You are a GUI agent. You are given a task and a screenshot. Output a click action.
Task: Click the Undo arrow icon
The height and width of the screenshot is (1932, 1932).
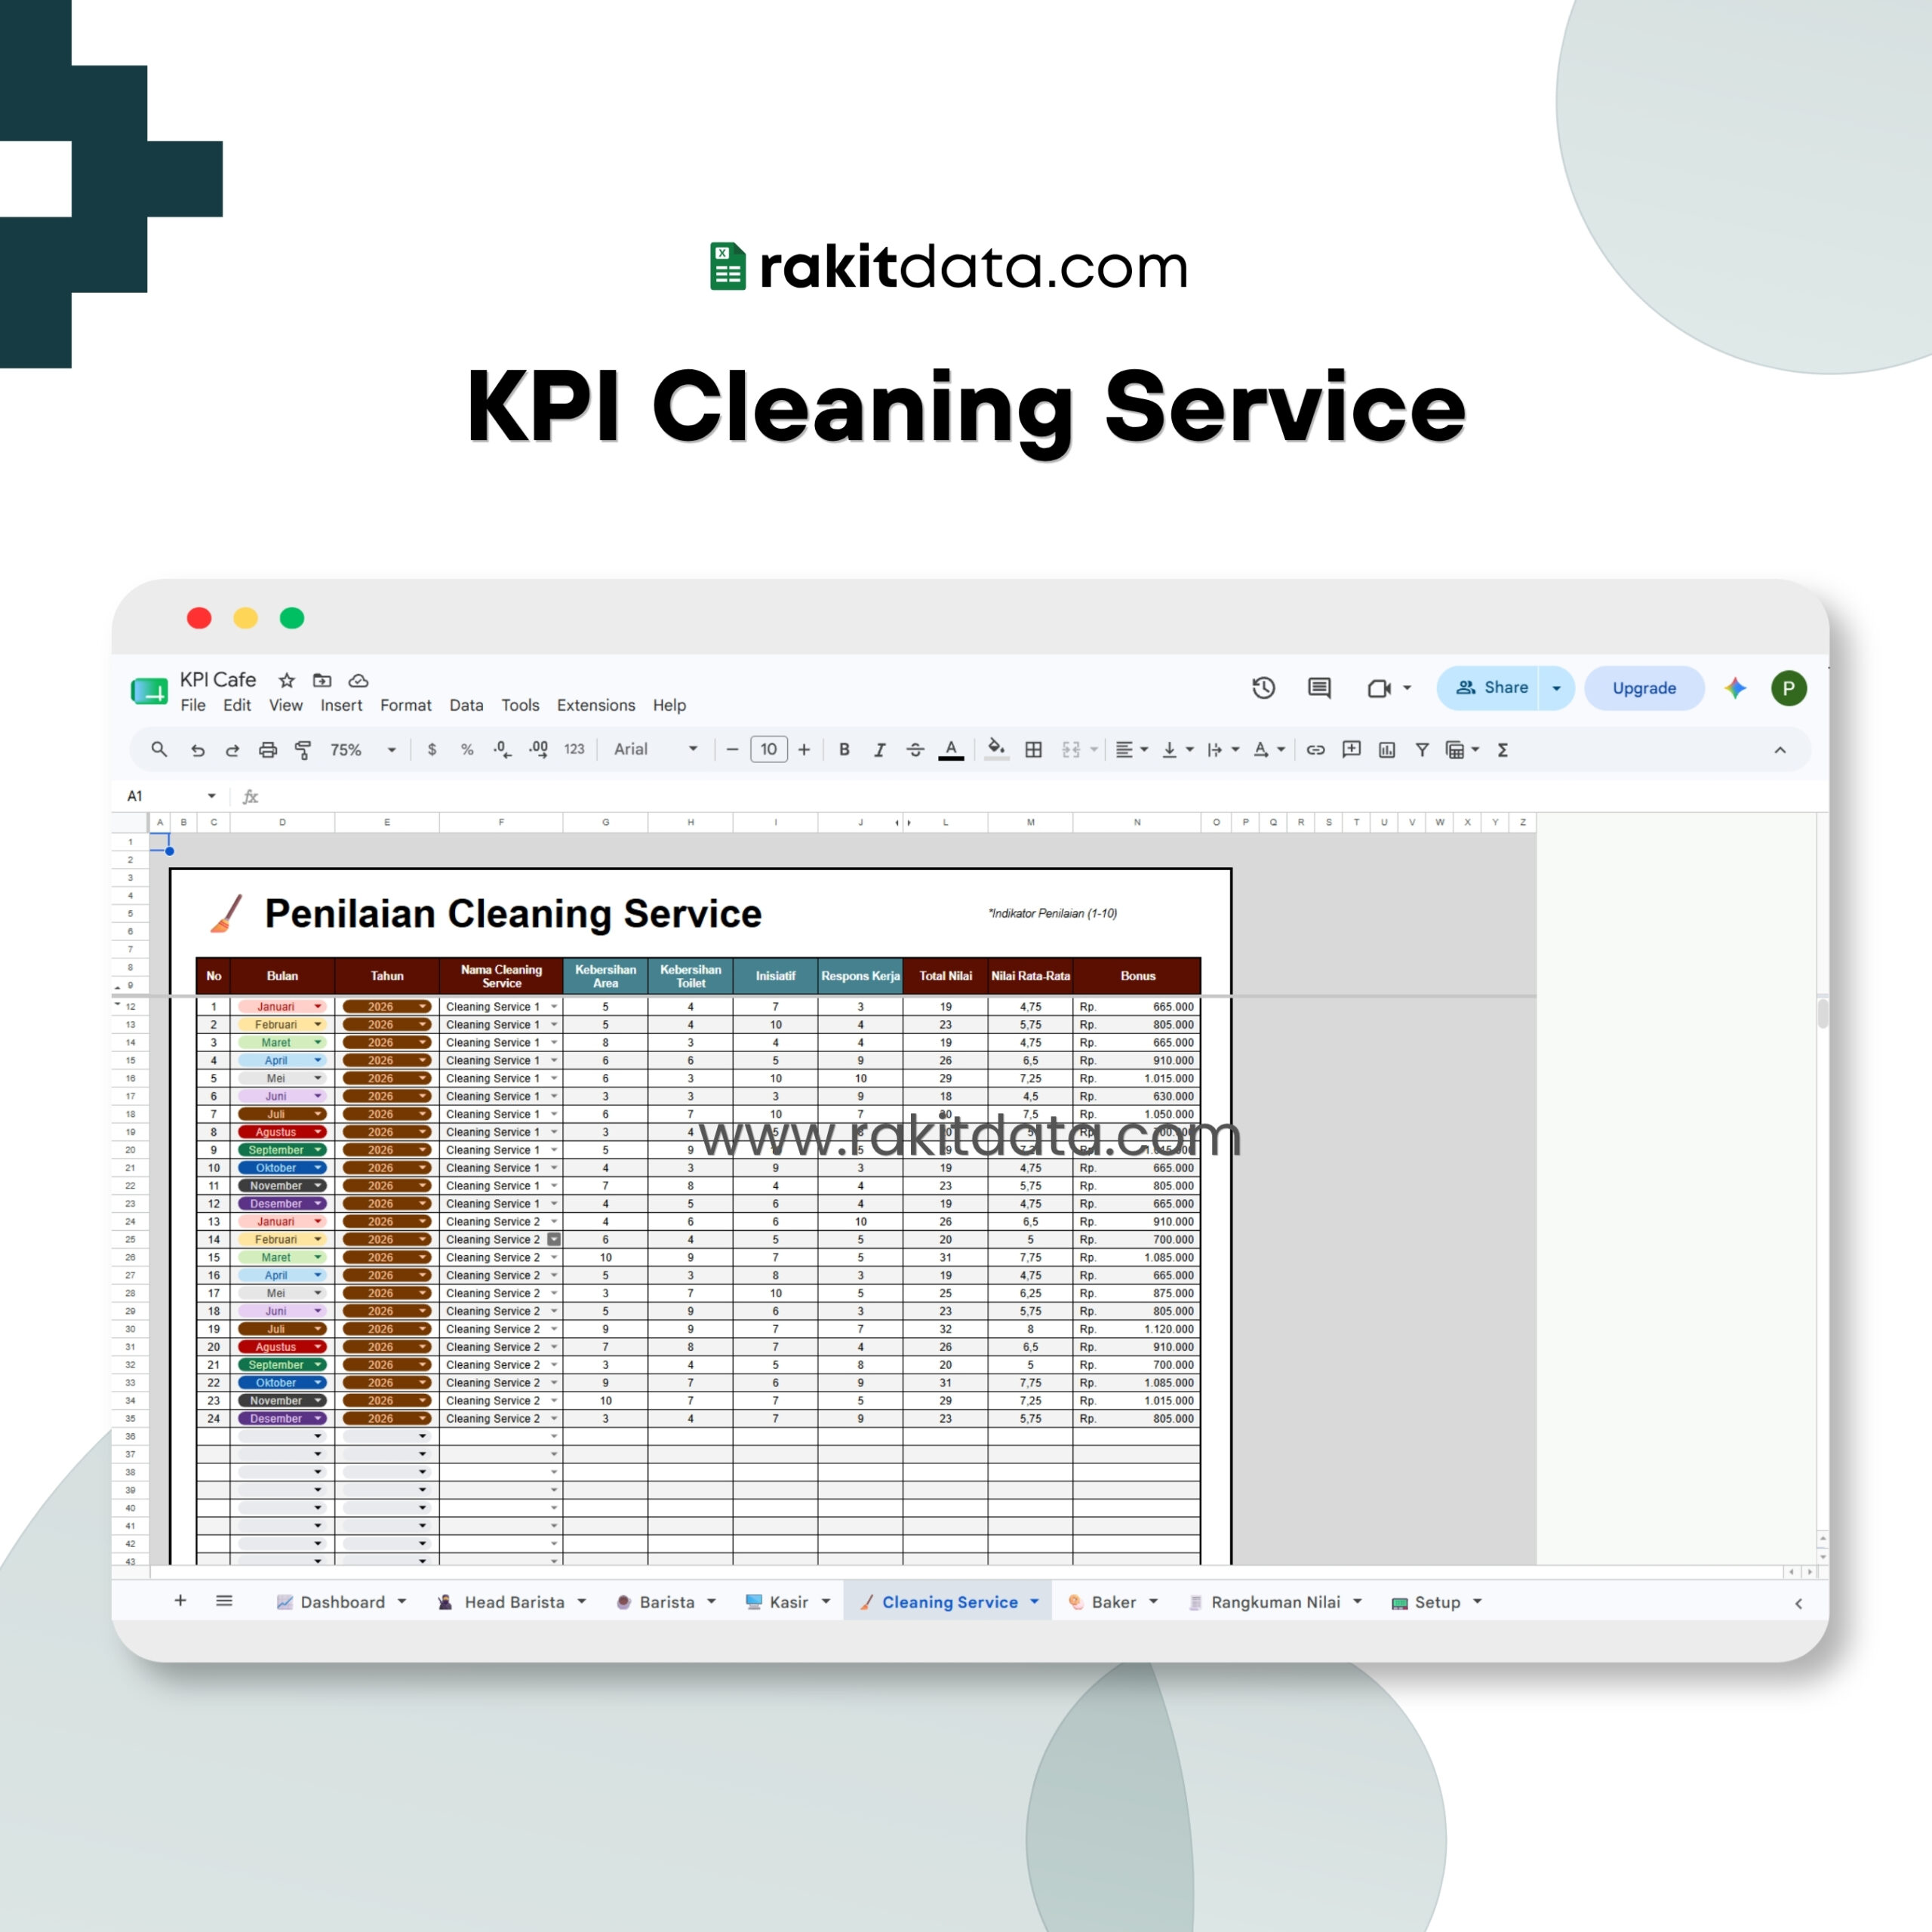(197, 750)
